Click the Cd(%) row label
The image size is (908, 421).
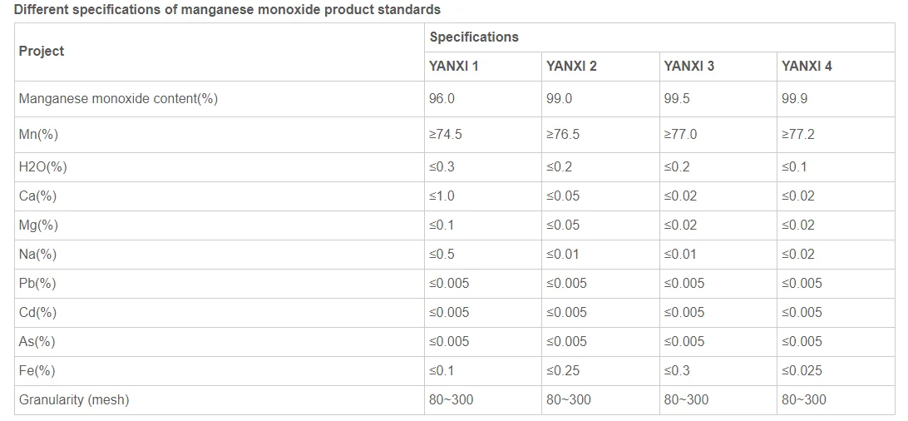pos(37,313)
